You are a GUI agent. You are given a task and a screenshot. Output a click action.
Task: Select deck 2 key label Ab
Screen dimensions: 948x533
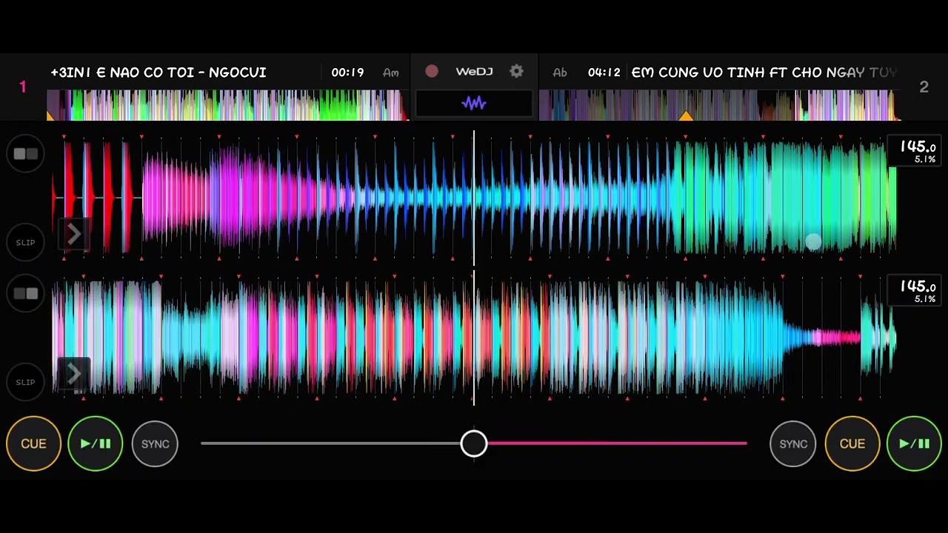(x=560, y=73)
